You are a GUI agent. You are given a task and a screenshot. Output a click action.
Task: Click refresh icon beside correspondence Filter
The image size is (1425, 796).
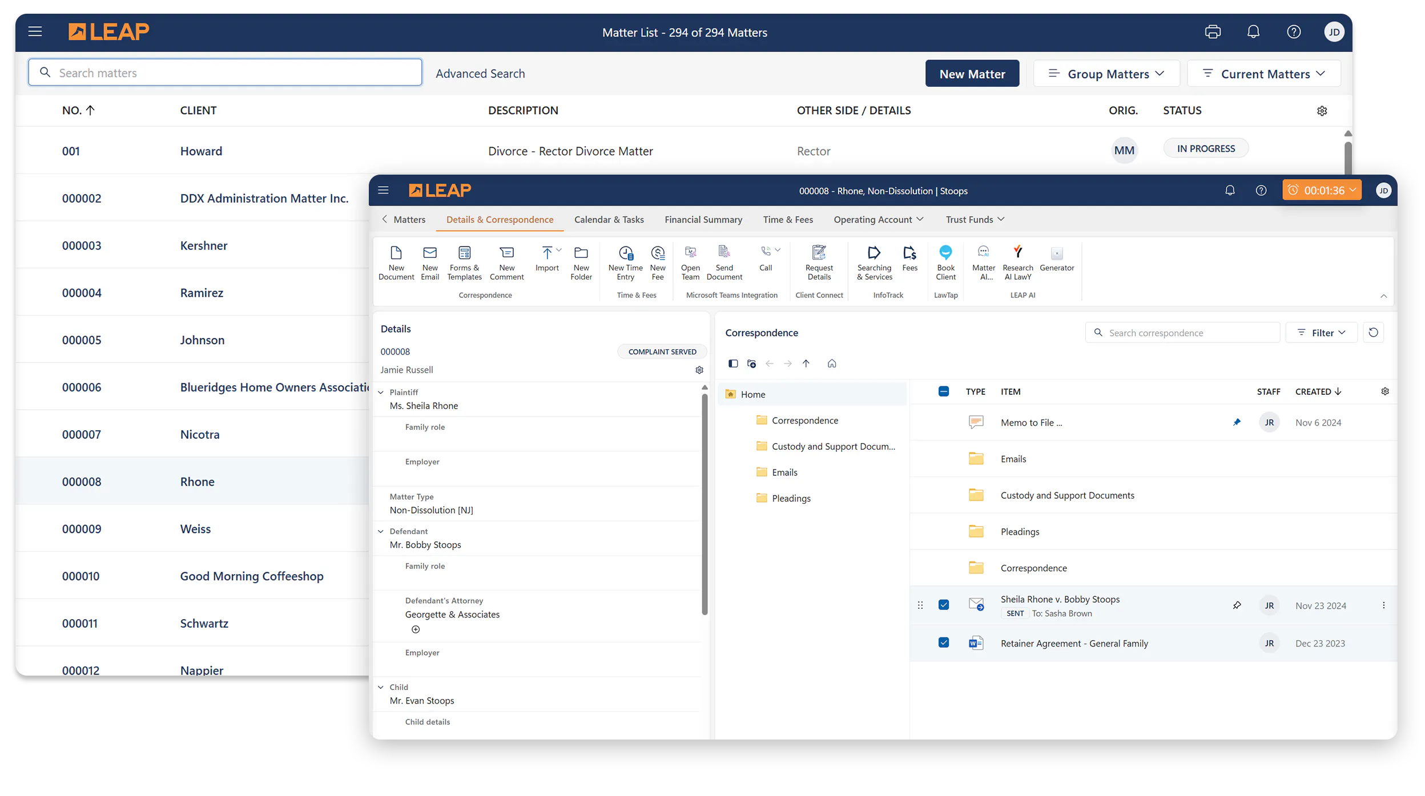pos(1373,333)
